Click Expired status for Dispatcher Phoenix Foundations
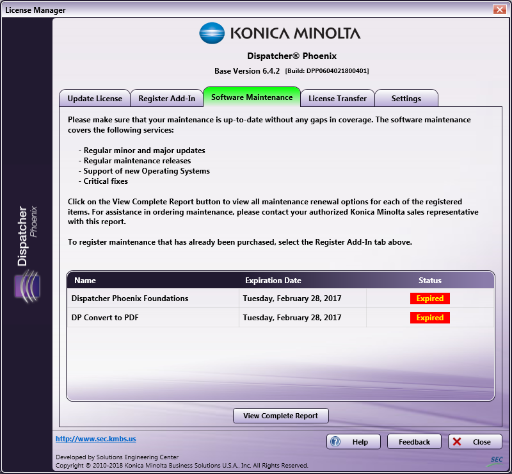512x474 pixels. pos(429,298)
